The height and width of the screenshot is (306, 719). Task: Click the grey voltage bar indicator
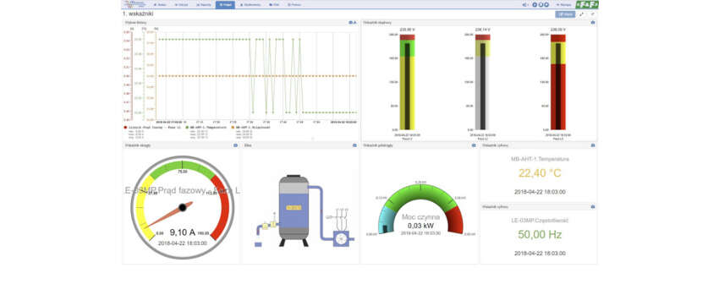click(482, 82)
